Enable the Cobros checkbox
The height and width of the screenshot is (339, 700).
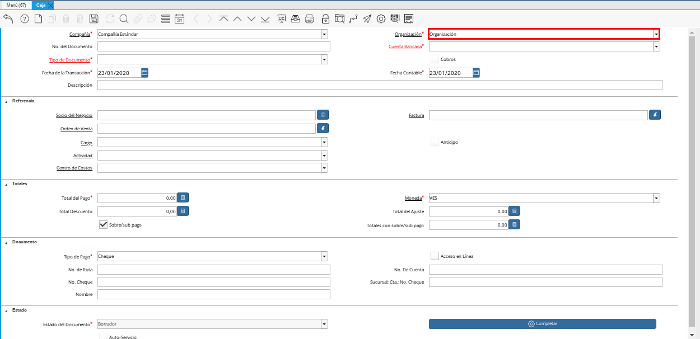coord(435,59)
